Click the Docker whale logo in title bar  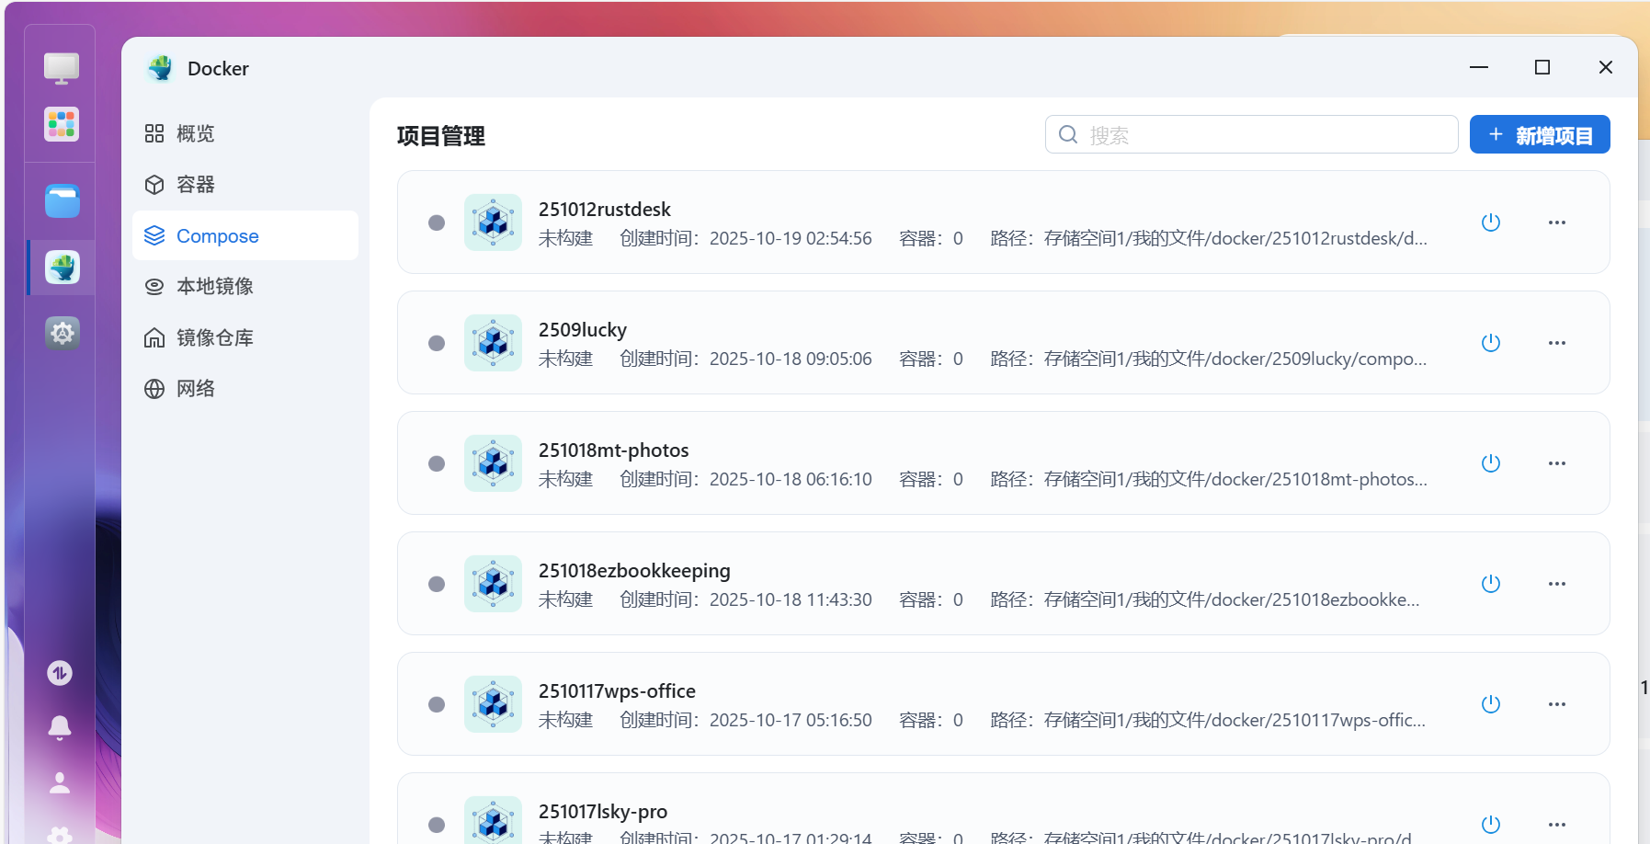[161, 68]
